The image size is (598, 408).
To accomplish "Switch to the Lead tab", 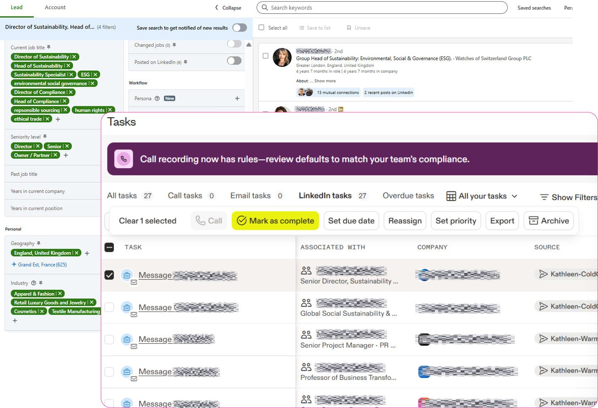I will [17, 7].
